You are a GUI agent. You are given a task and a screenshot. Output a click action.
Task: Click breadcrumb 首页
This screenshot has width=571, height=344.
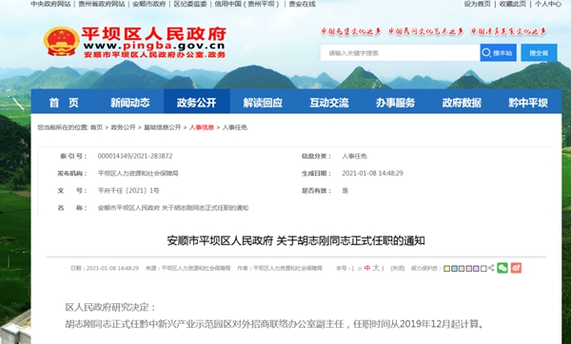click(x=96, y=127)
